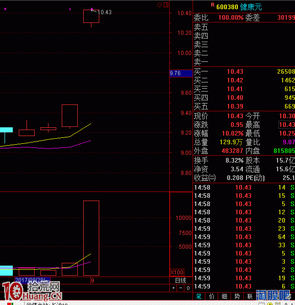The height and width of the screenshot is (305, 295).
Task: Switch to the 价 price tab
Action: pyautogui.click(x=211, y=296)
